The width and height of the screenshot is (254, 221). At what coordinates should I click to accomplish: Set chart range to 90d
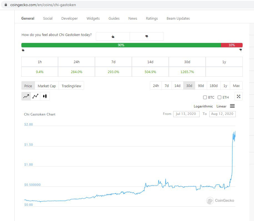pyautogui.click(x=201, y=86)
